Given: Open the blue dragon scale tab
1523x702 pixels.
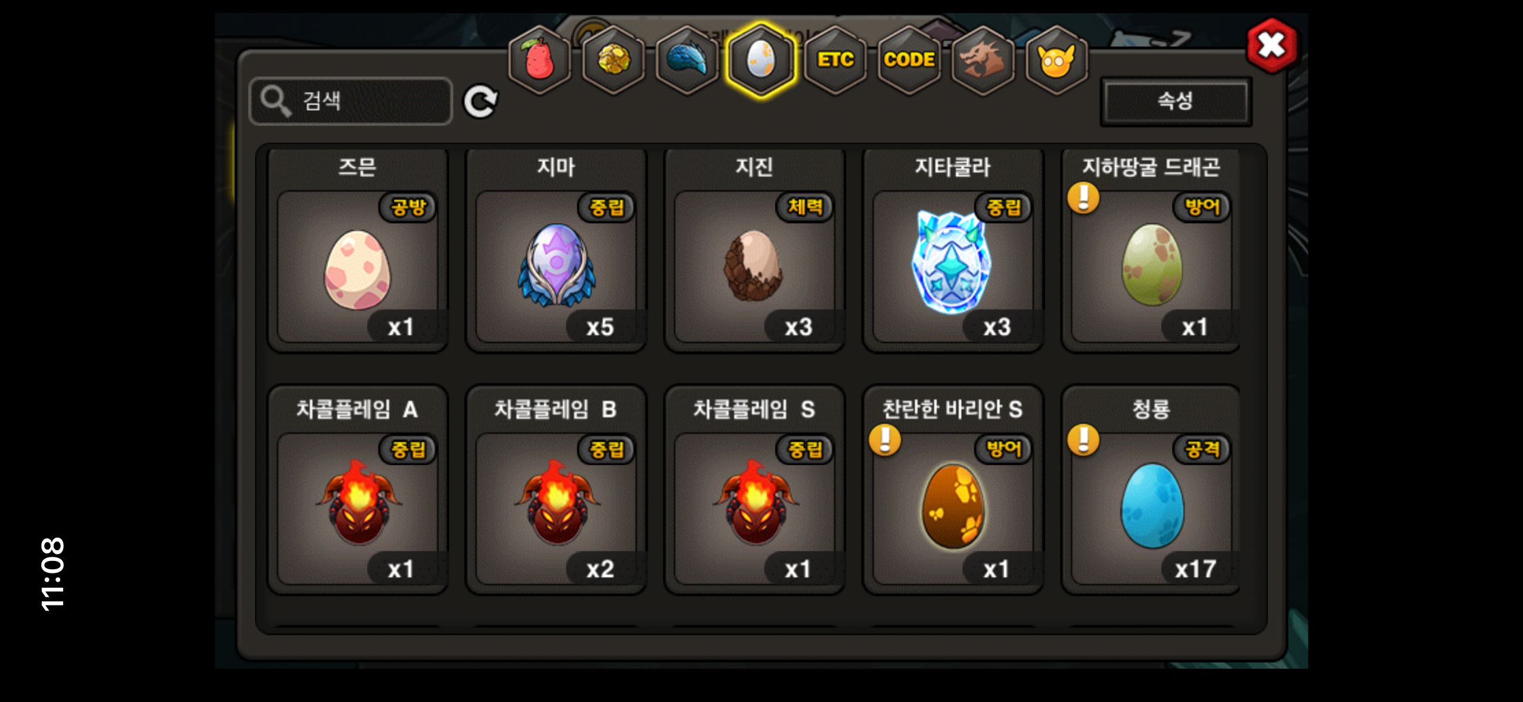Looking at the screenshot, I should pyautogui.click(x=687, y=60).
